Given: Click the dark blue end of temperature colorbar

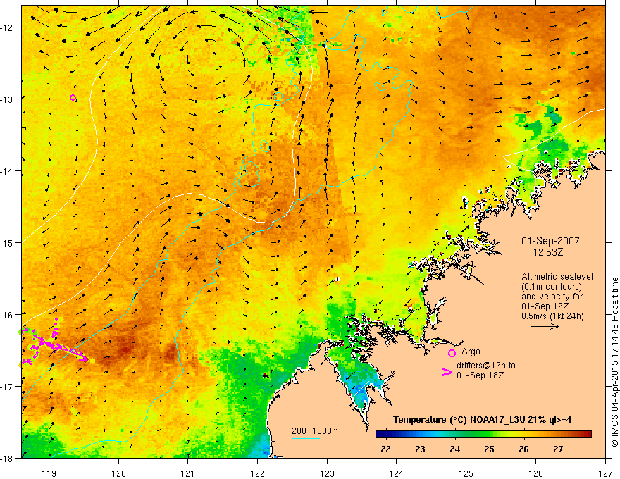Looking at the screenshot, I should pyautogui.click(x=380, y=435).
